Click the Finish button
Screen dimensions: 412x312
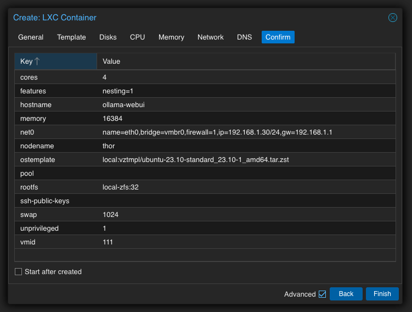coord(382,294)
